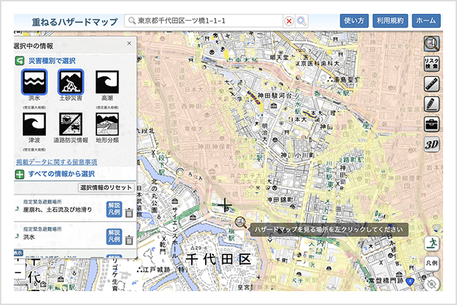Open the briefcase toolbox icon
The height and width of the screenshot is (305, 457).
point(431,124)
